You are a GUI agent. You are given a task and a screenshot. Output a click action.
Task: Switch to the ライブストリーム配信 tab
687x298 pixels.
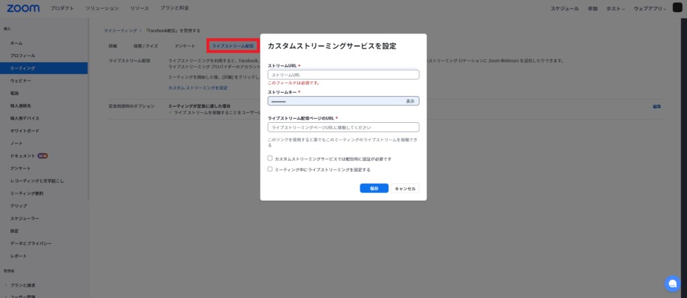tap(233, 46)
